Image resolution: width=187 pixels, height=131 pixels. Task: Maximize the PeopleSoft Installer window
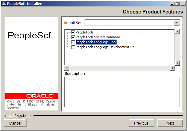pyautogui.click(x=177, y=4)
